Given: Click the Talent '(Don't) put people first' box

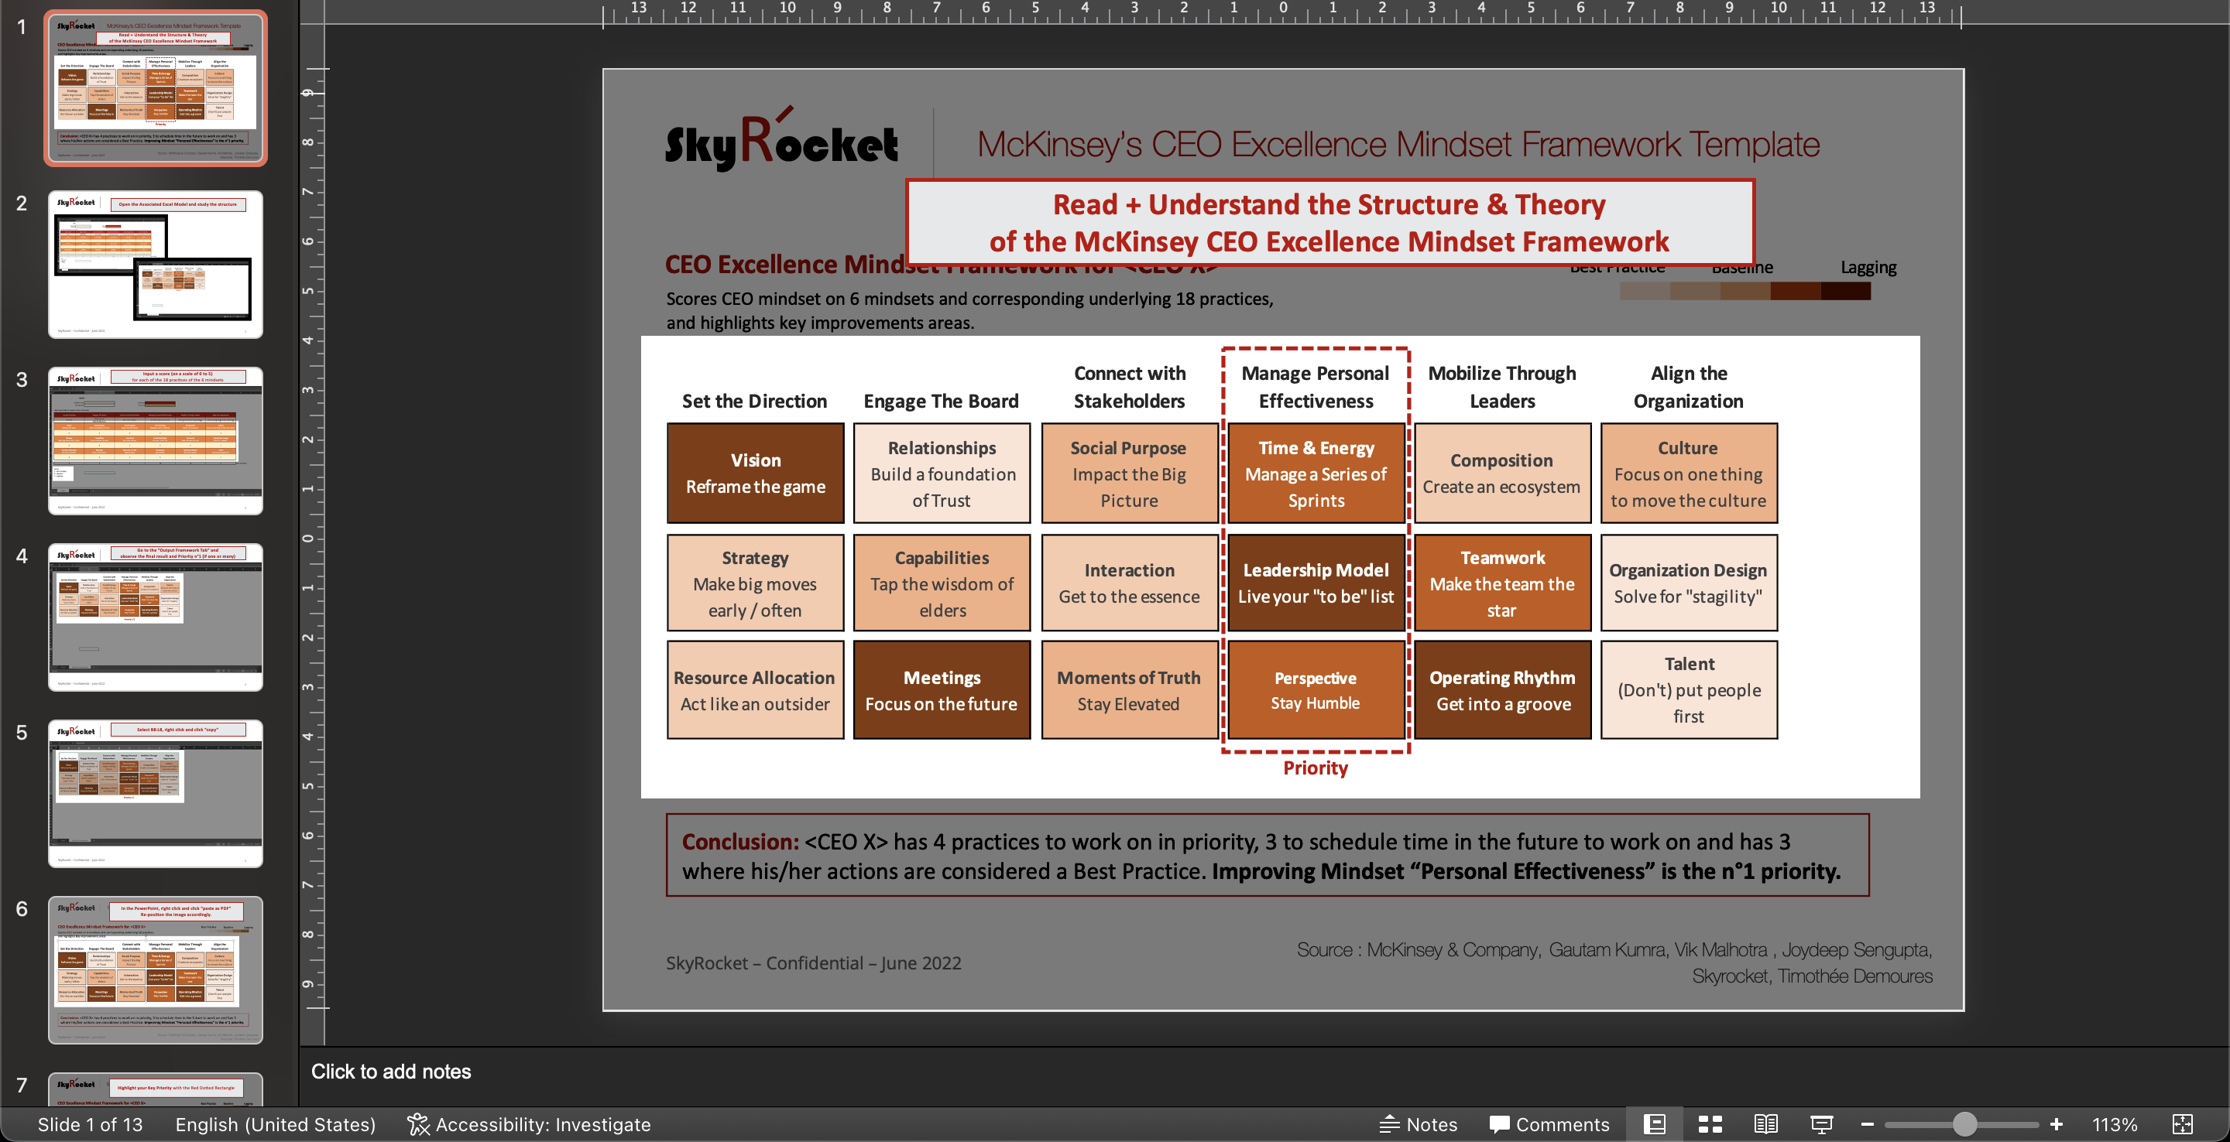Looking at the screenshot, I should (x=1688, y=690).
